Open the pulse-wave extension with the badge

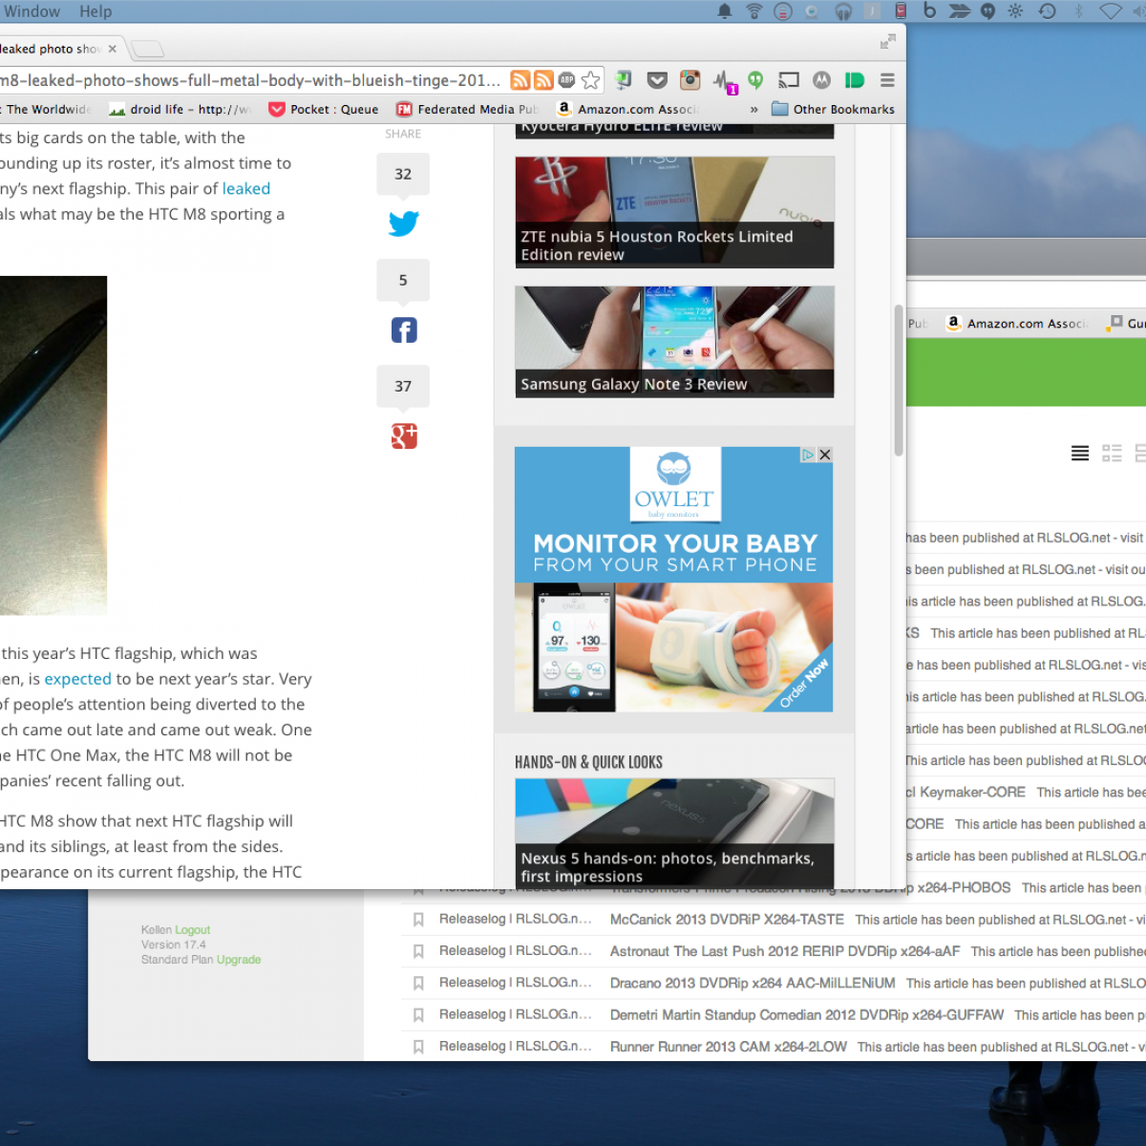tap(724, 81)
